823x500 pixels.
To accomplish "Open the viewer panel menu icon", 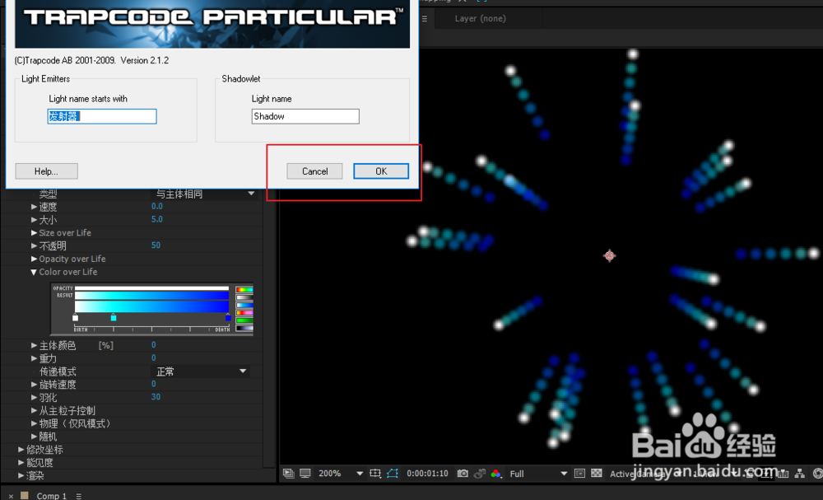I will click(x=424, y=18).
